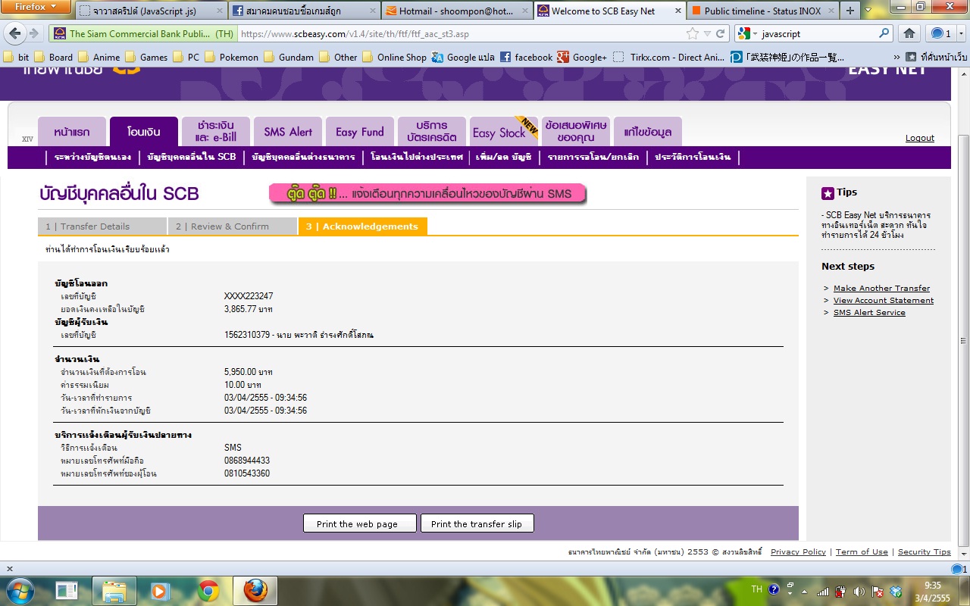
Task: Click the system clock showing 9:35
Action: click(x=933, y=591)
